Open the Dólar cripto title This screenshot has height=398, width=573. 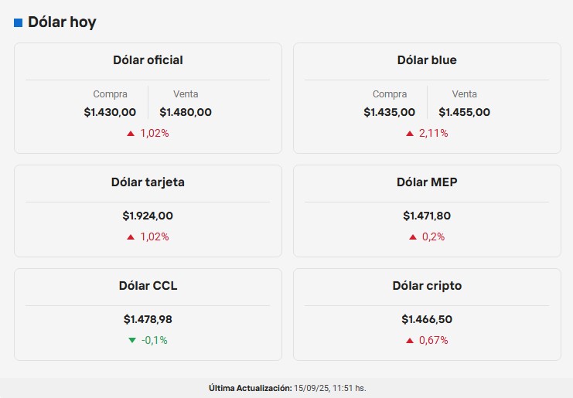[427, 286]
